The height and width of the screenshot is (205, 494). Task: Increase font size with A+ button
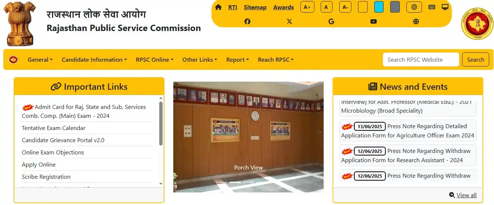point(307,7)
